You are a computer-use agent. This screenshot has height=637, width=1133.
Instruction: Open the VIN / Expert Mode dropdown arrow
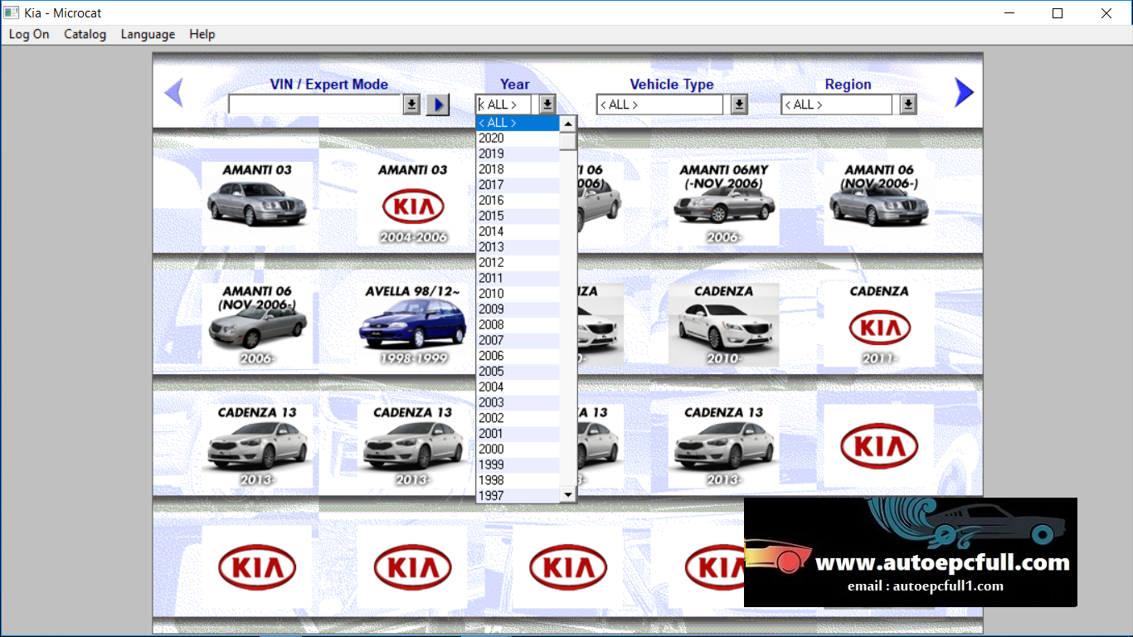(x=411, y=105)
